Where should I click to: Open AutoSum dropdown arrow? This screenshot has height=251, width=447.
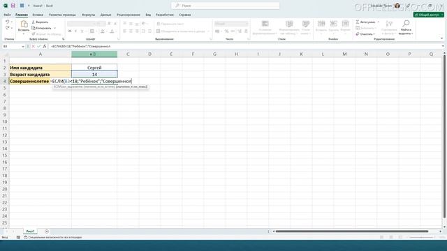tap(379, 22)
